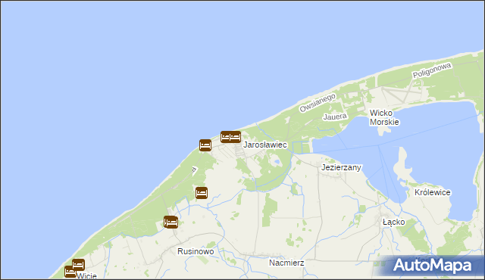Select the Owsianego street label
This screenshot has width=485, height=280.
coord(318,103)
